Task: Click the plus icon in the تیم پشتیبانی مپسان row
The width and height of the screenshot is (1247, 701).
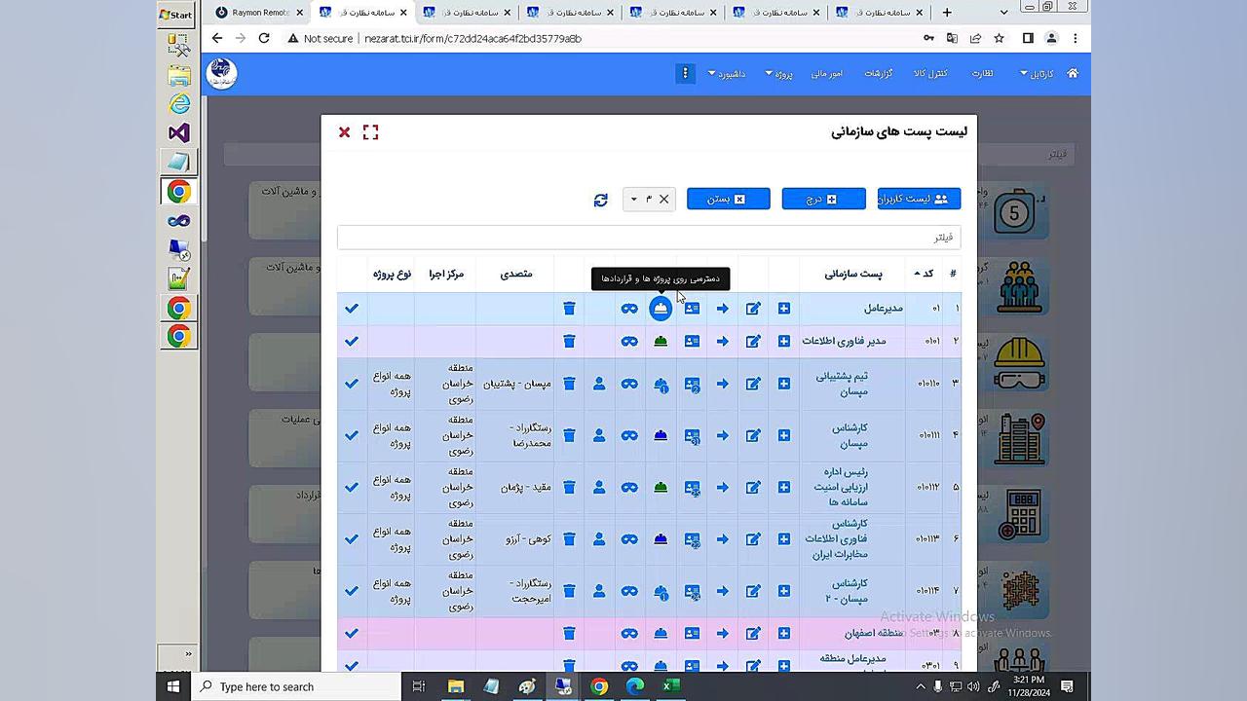Action: (x=784, y=384)
